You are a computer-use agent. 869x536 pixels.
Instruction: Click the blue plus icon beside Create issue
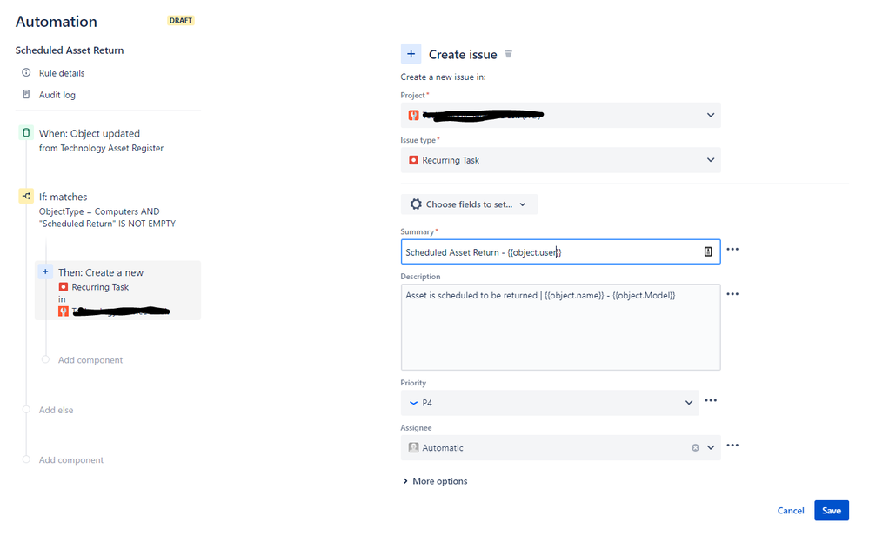click(x=411, y=54)
